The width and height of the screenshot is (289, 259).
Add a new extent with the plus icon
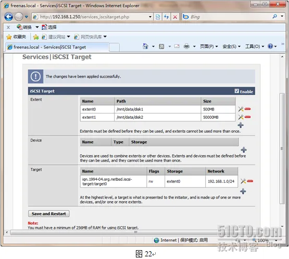point(241,125)
